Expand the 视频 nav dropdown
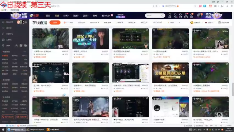This screenshot has width=234, height=132. [76, 16]
